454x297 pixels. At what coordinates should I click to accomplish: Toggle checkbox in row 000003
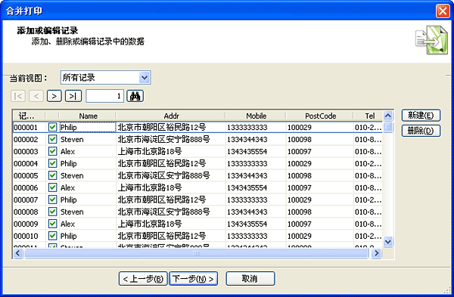52,151
